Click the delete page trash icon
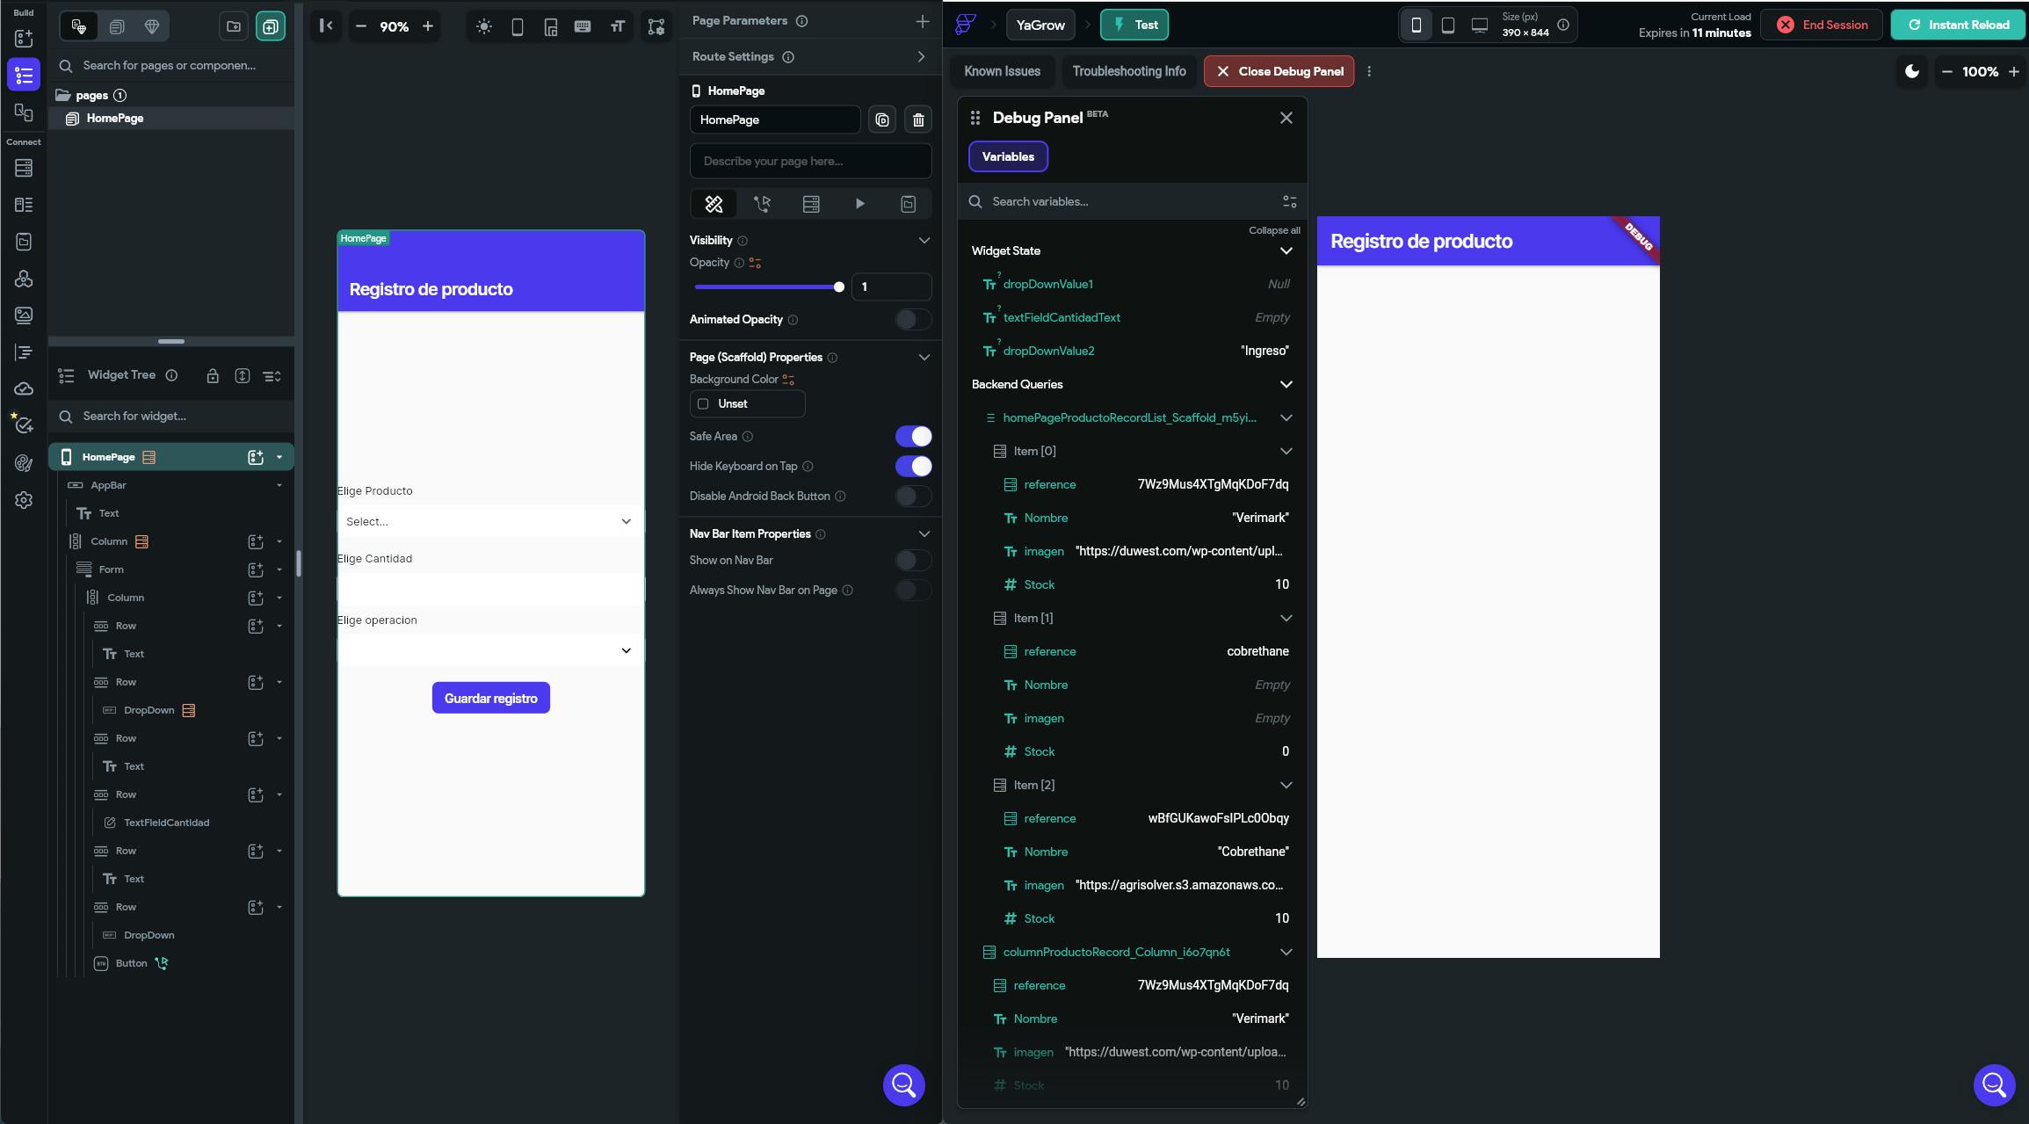 [918, 120]
